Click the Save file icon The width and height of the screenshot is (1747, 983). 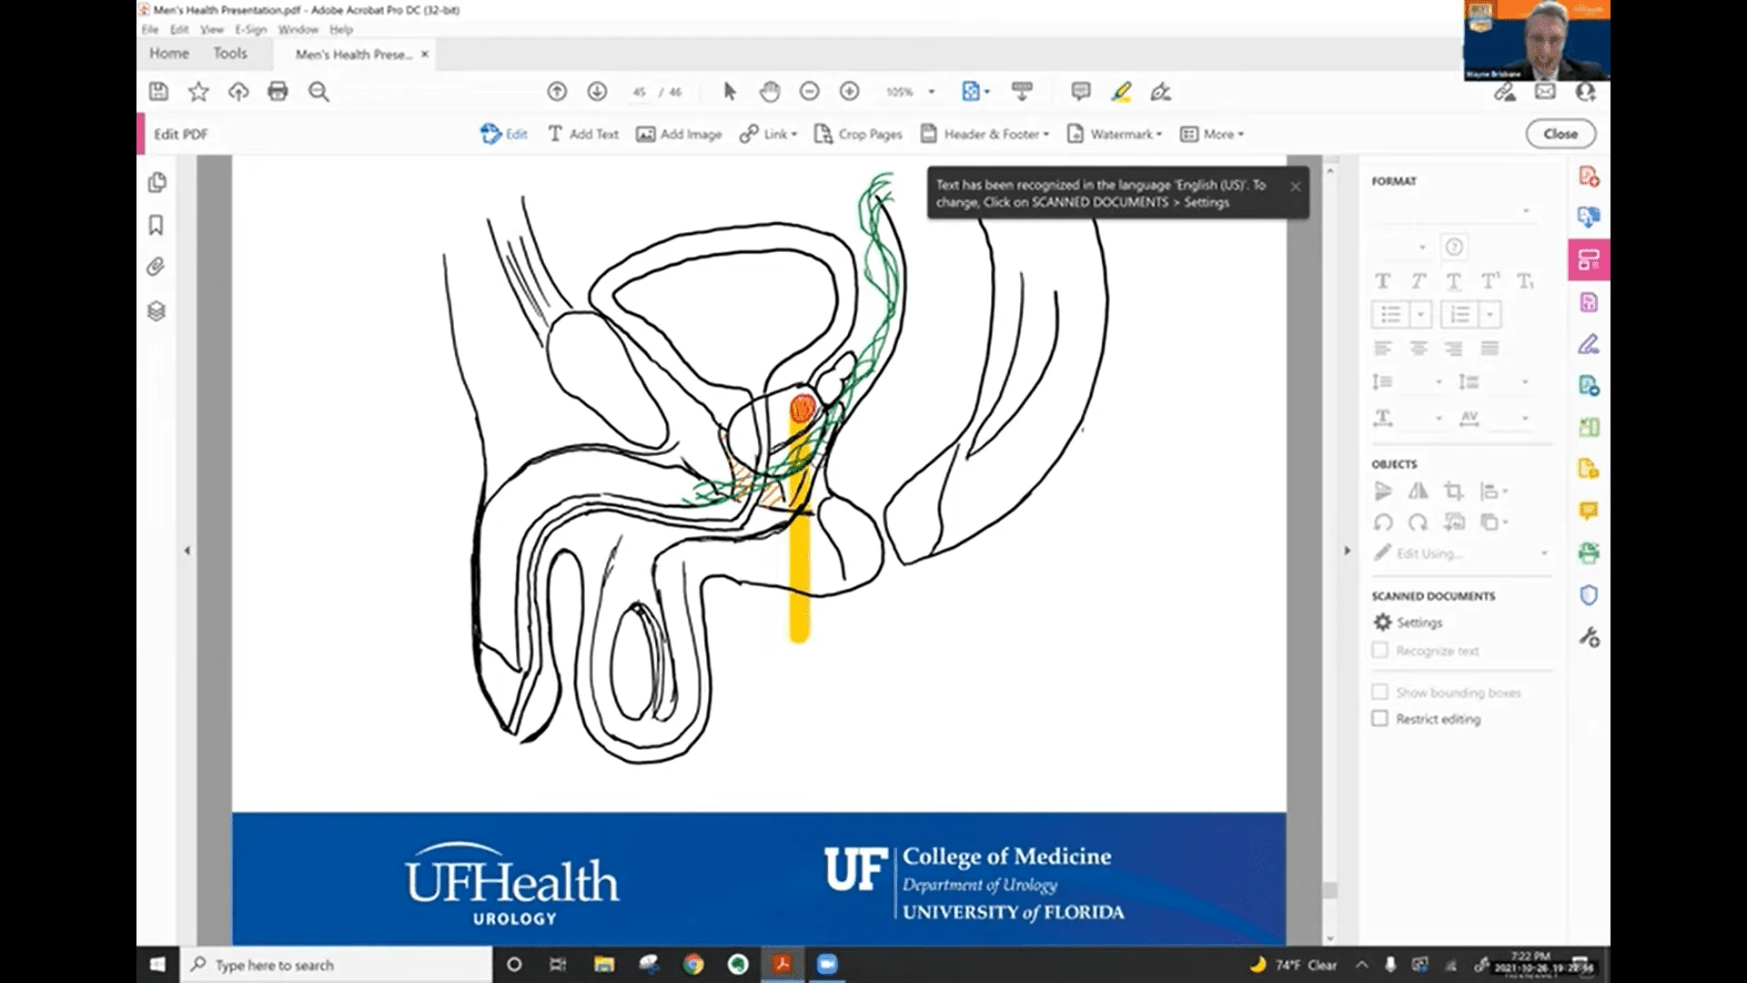coord(158,91)
